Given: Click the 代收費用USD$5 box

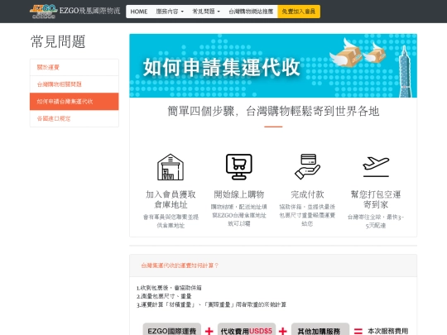Looking at the screenshot, I should coord(247,330).
